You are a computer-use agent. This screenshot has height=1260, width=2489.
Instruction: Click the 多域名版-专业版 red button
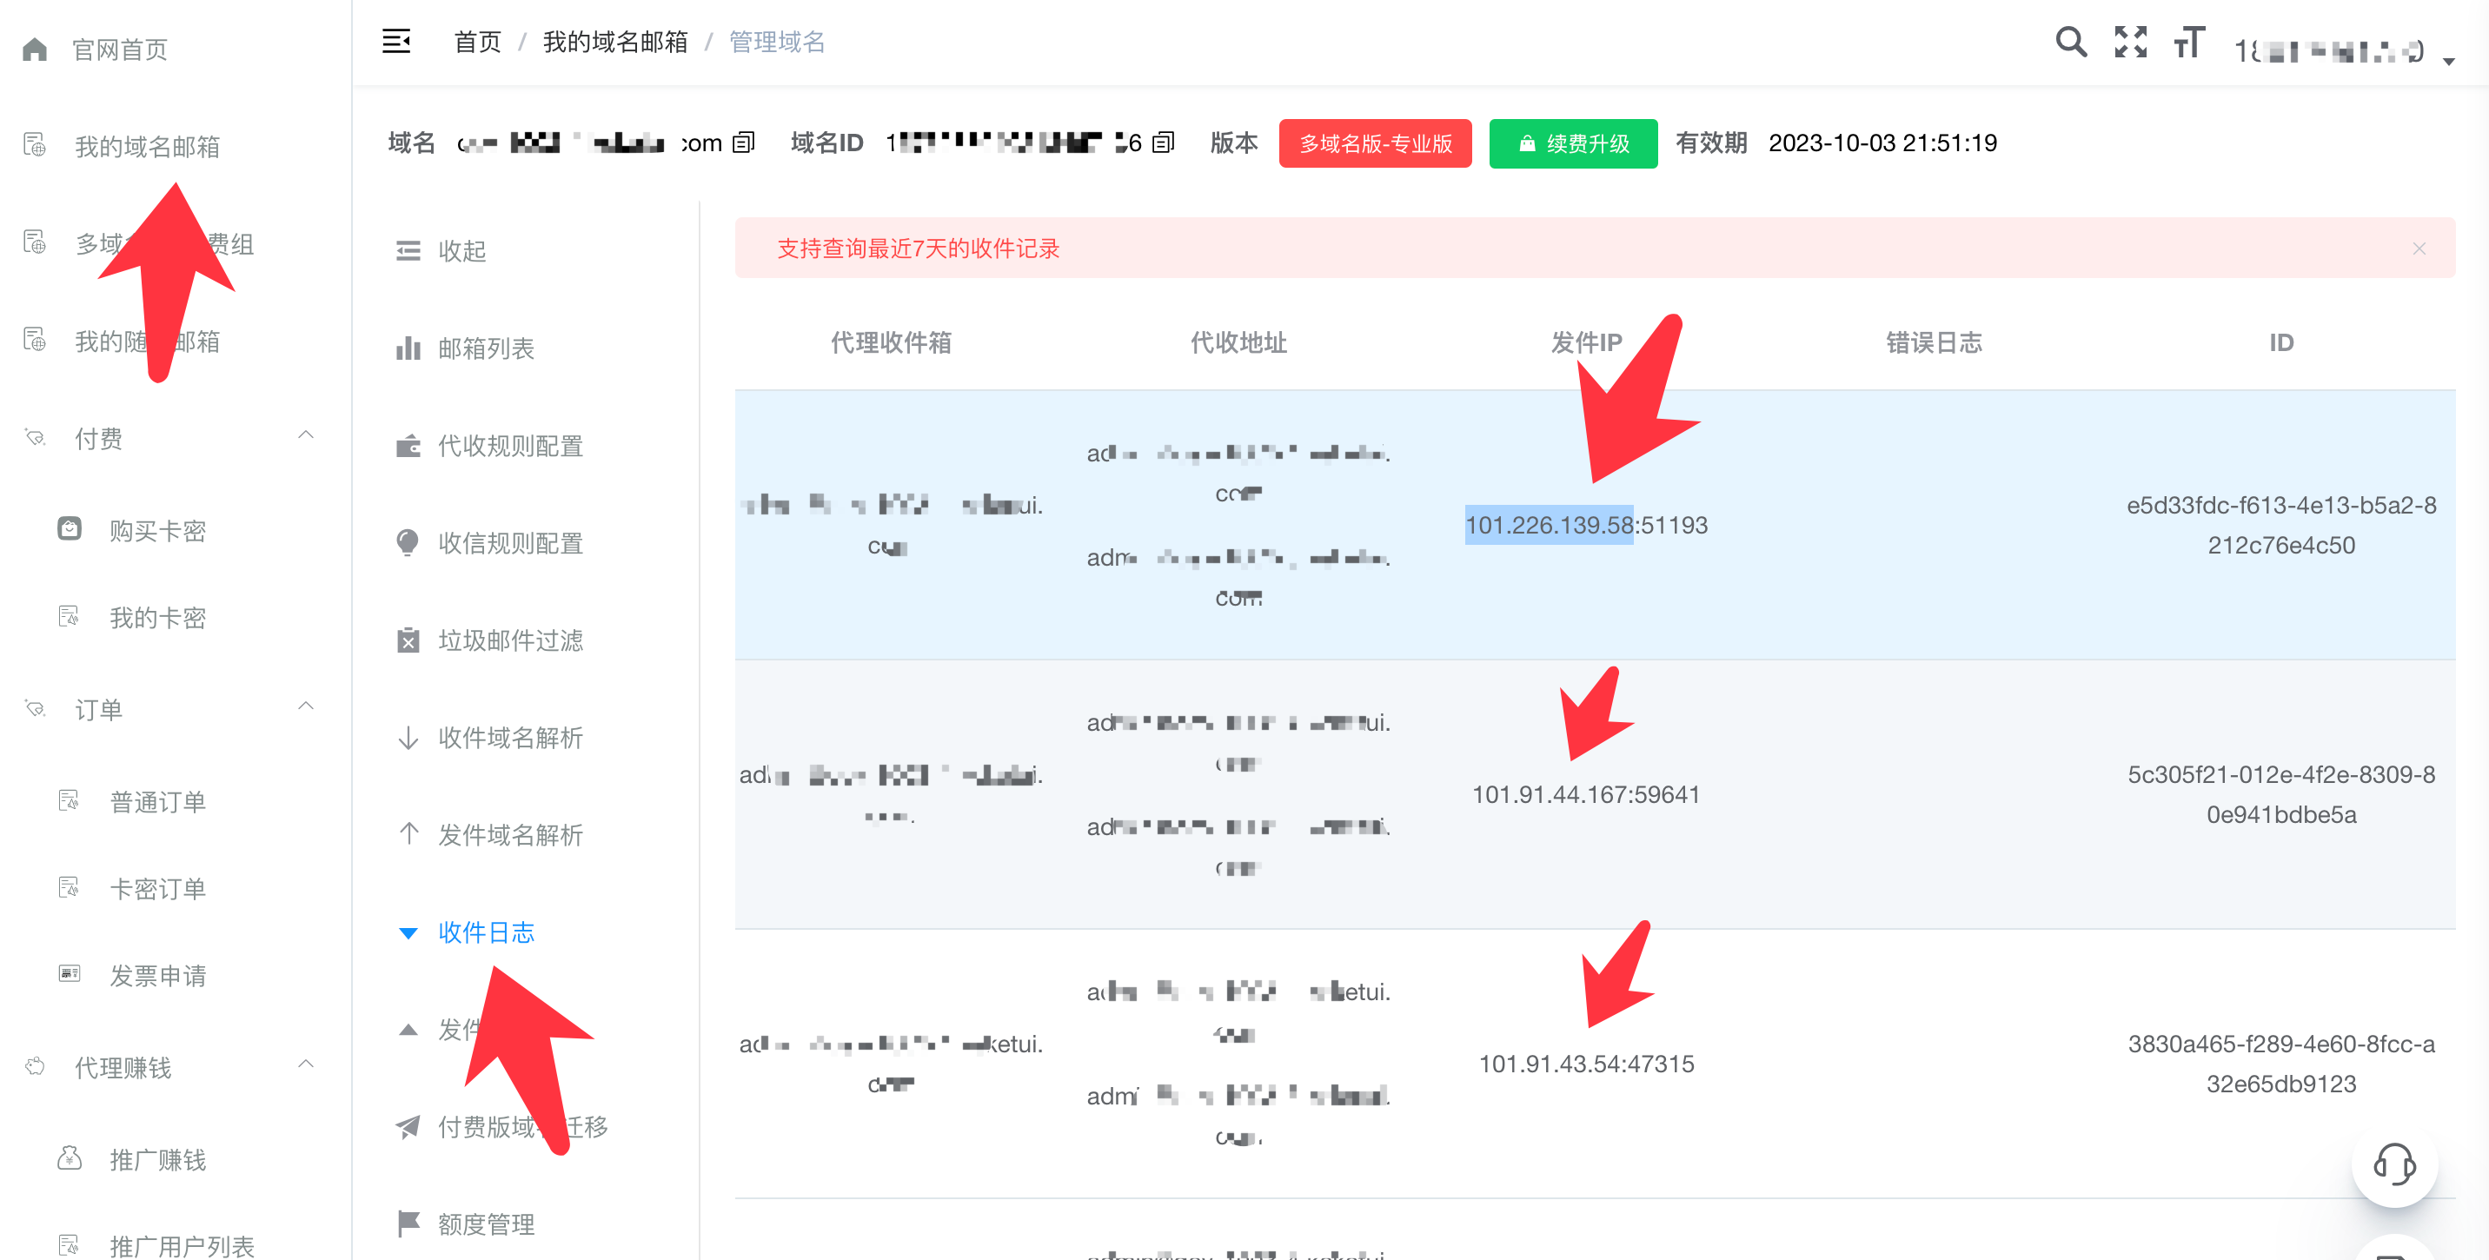(1375, 143)
